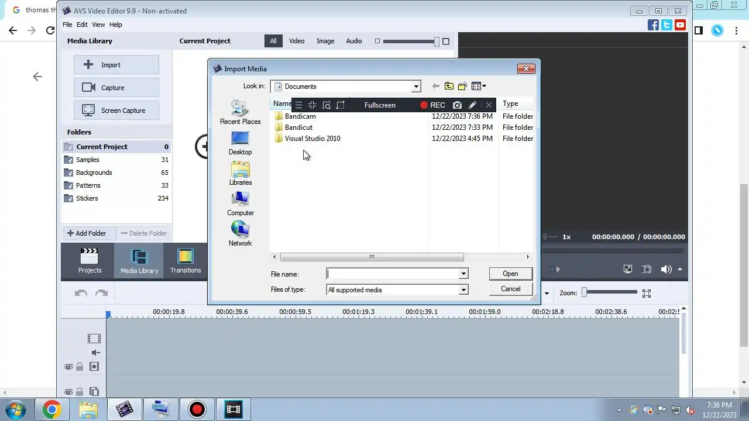This screenshot has width=749, height=421.
Task: Select the Samples folder
Action: [116, 160]
